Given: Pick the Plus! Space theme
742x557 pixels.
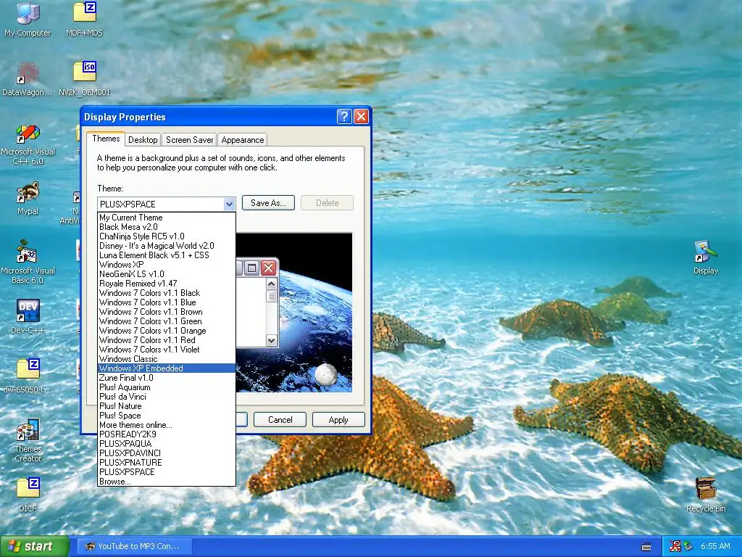Looking at the screenshot, I should click(x=167, y=416).
